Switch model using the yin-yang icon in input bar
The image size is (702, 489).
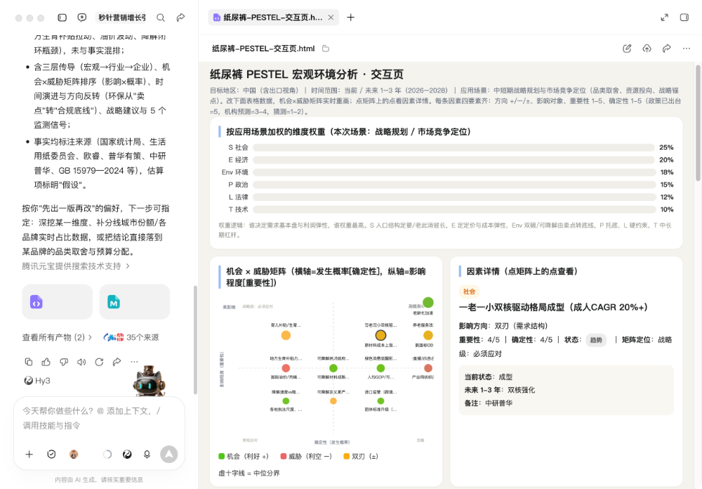[127, 455]
